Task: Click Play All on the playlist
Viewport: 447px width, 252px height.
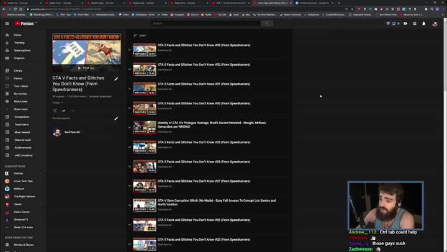Action: tap(86, 68)
